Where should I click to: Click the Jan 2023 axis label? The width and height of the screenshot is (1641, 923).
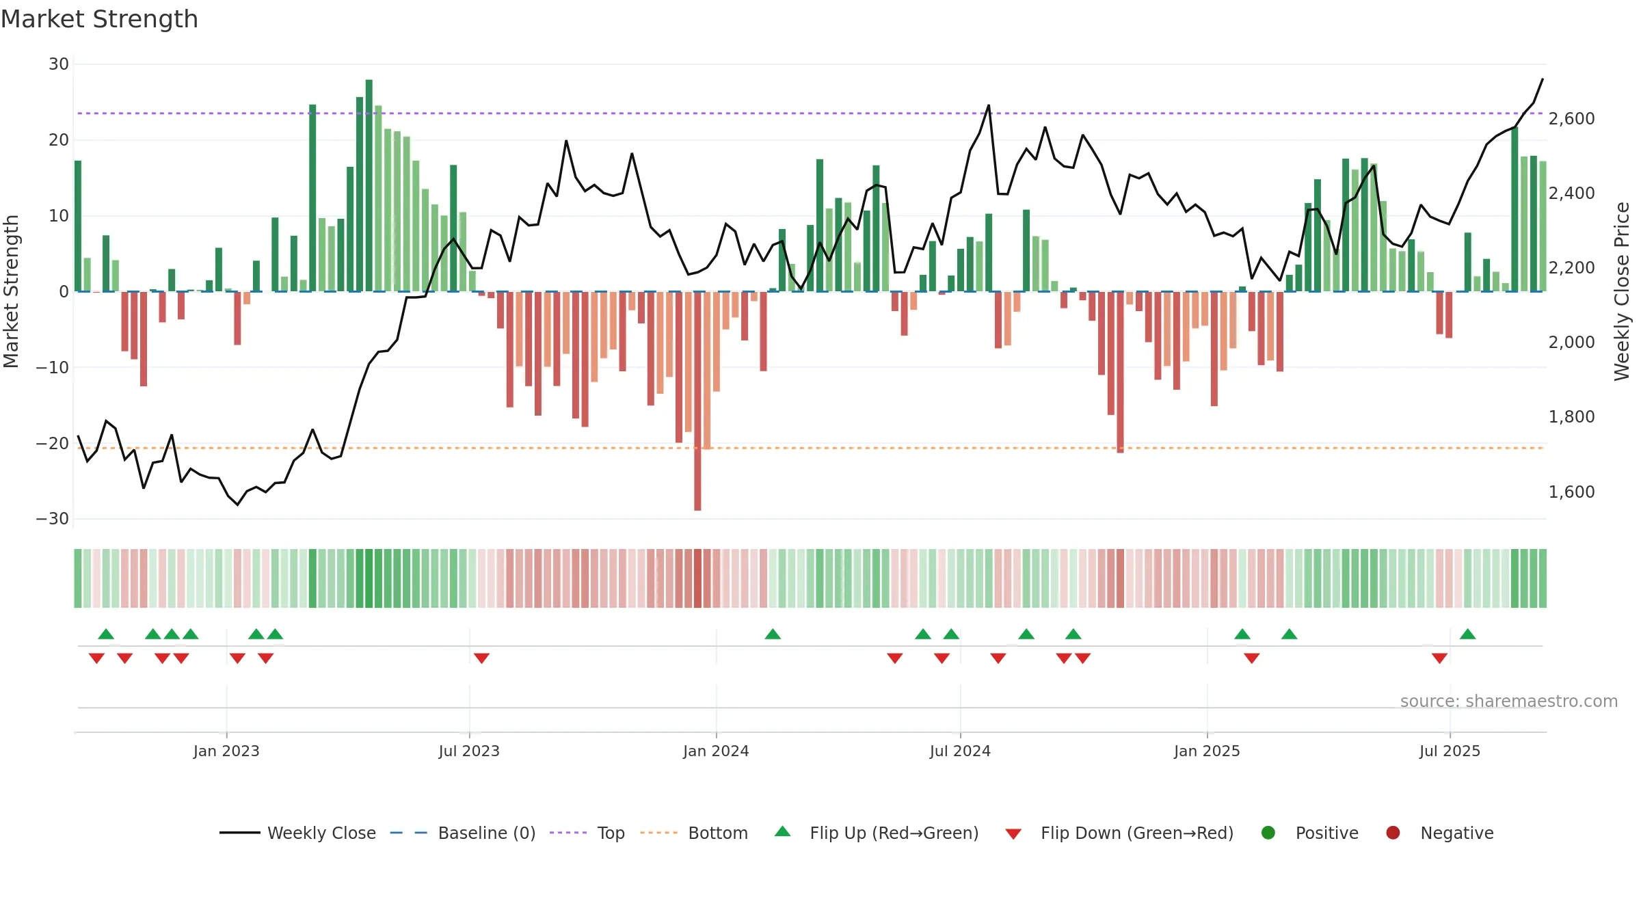pos(226,751)
